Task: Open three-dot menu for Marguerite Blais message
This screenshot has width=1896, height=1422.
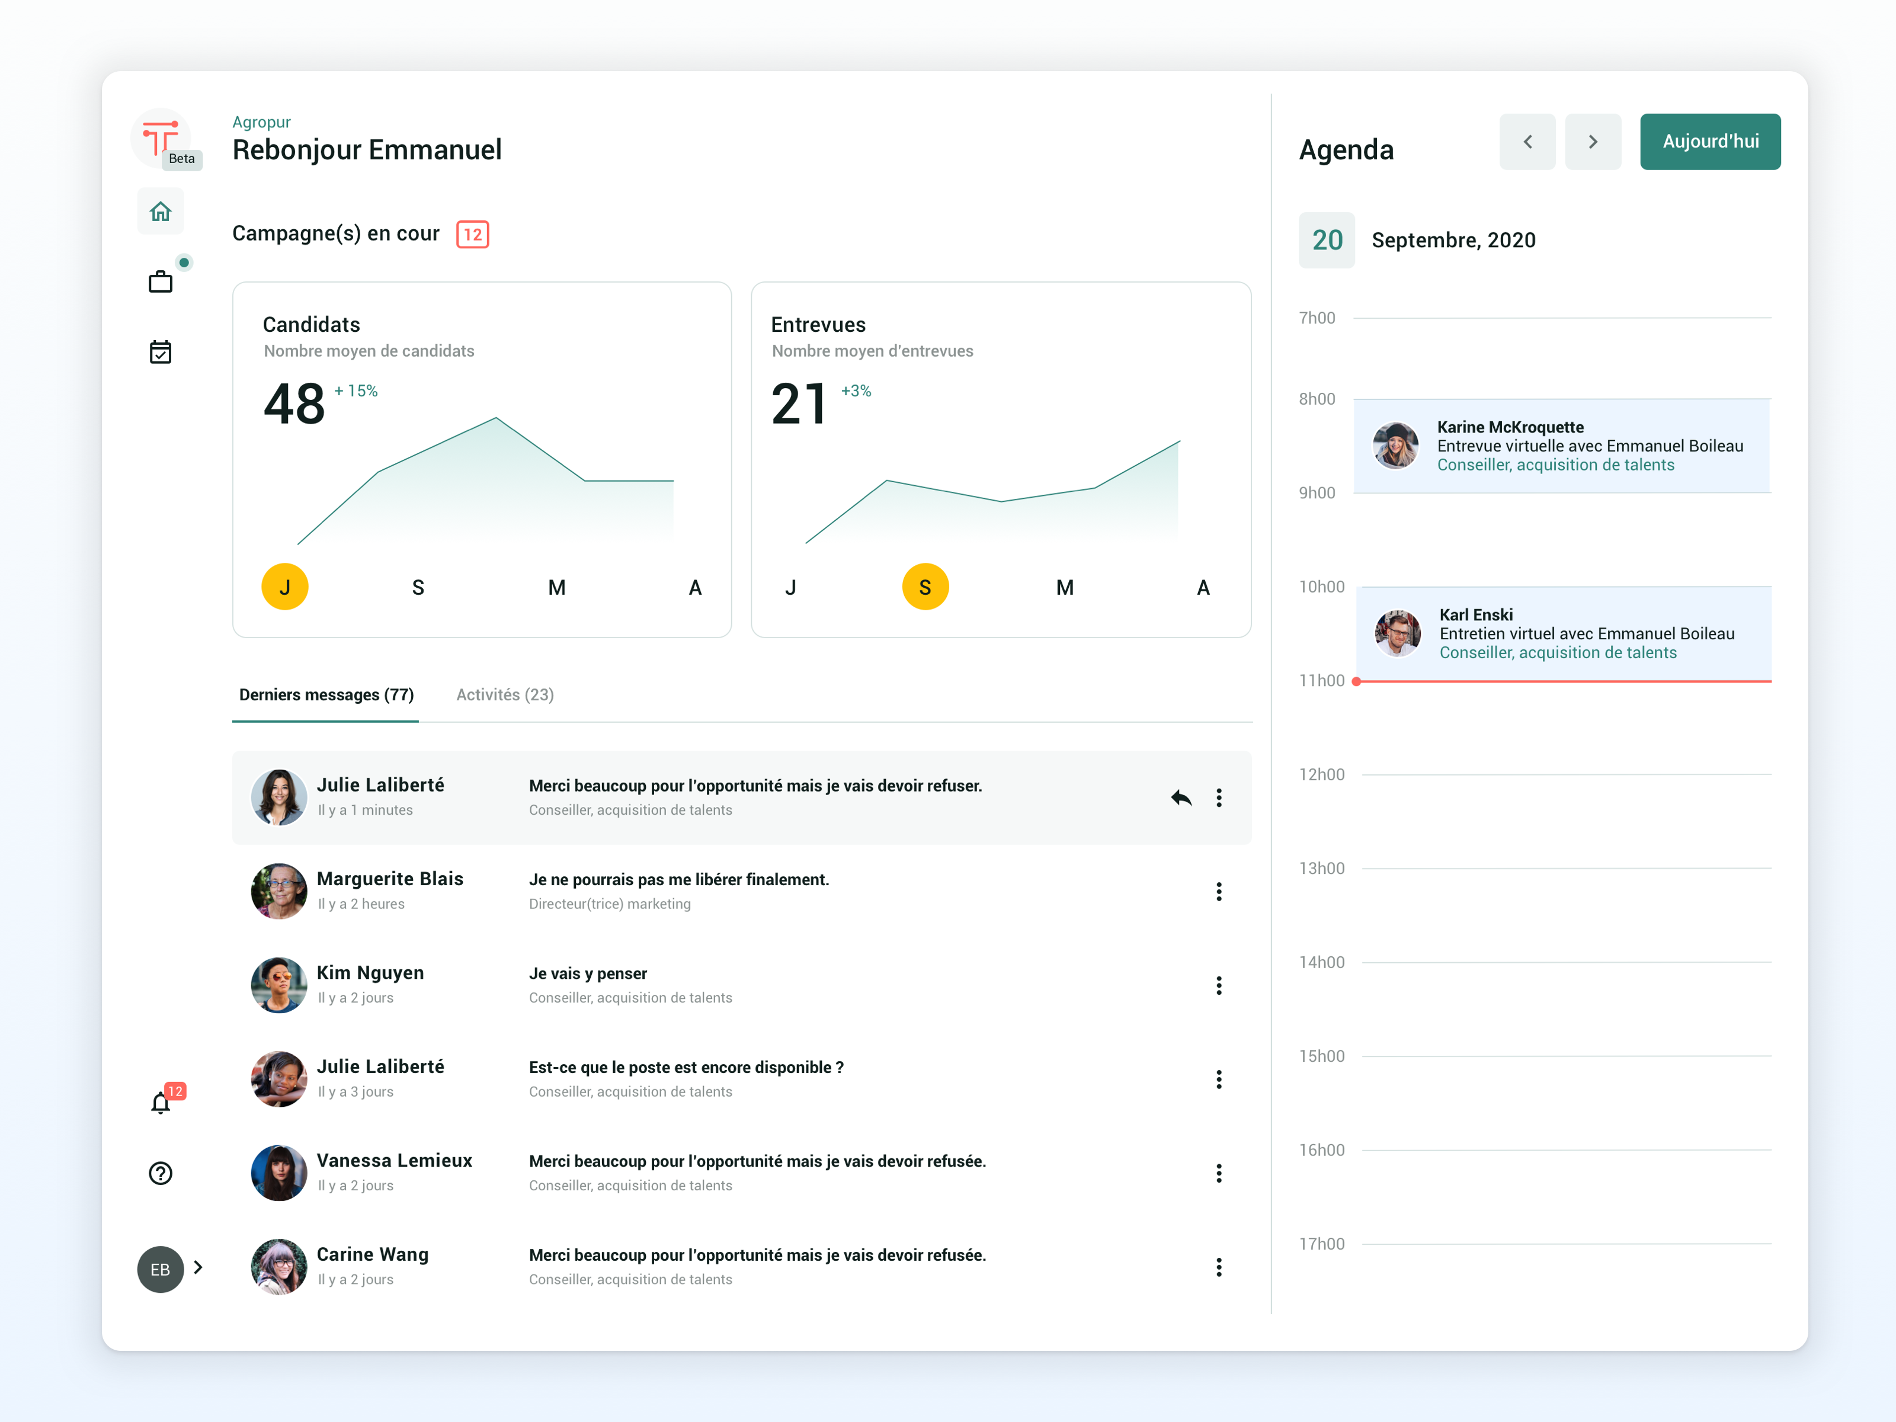Action: pyautogui.click(x=1218, y=892)
